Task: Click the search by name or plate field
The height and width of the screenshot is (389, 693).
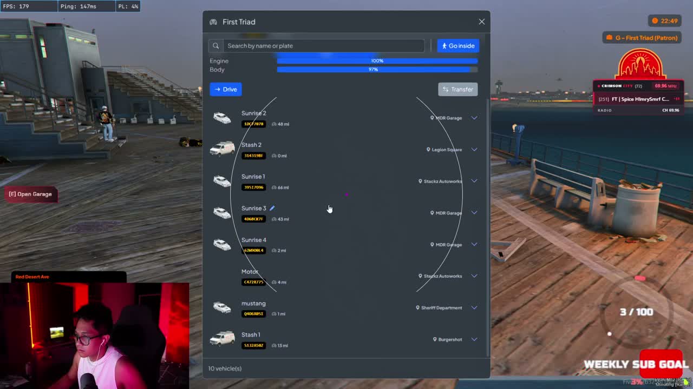Action: [x=324, y=46]
